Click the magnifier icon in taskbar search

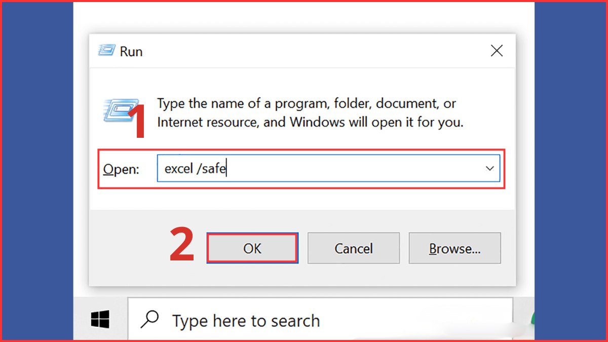click(150, 320)
